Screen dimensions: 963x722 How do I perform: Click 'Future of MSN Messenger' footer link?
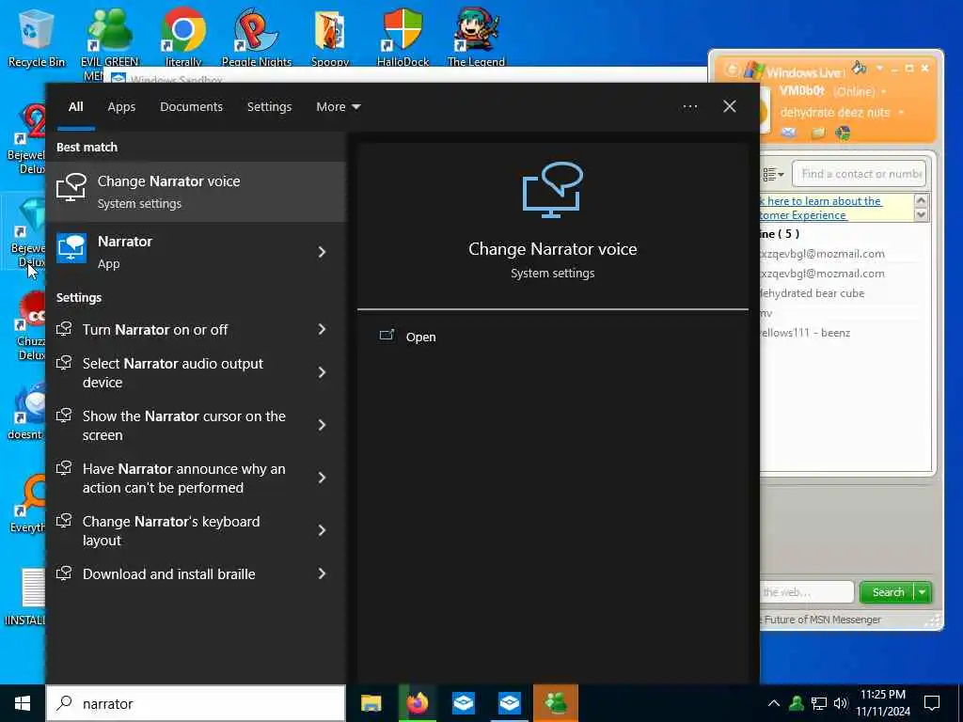822,620
